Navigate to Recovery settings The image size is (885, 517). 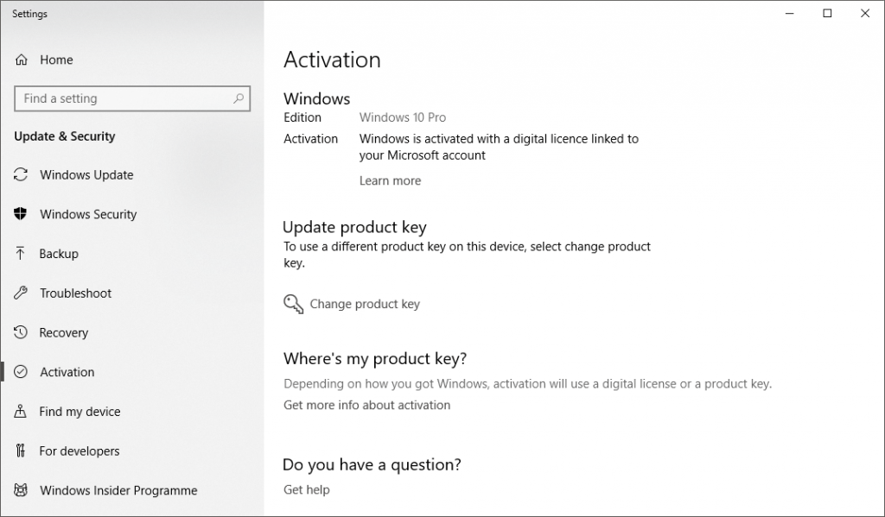coord(64,333)
